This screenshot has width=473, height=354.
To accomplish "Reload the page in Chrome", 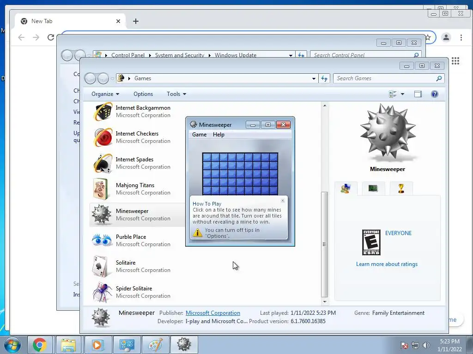I will [51, 37].
